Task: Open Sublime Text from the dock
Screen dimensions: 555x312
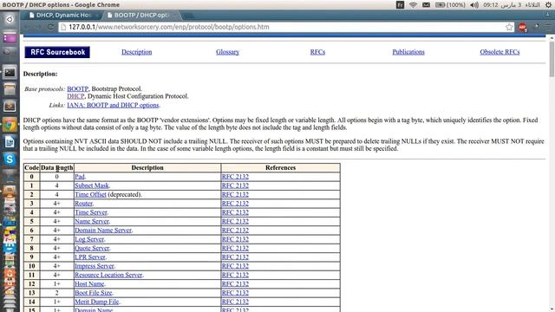Action: pyautogui.click(x=10, y=106)
